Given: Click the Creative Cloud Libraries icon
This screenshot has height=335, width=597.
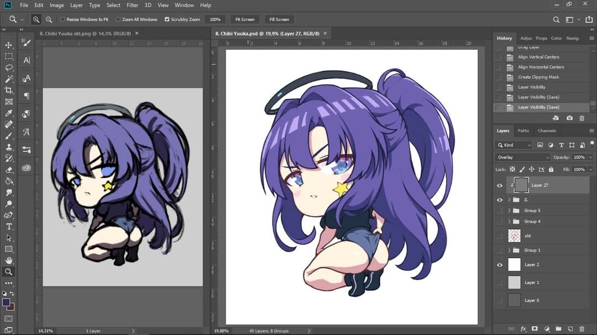Looking at the screenshot, I should click(x=27, y=168).
